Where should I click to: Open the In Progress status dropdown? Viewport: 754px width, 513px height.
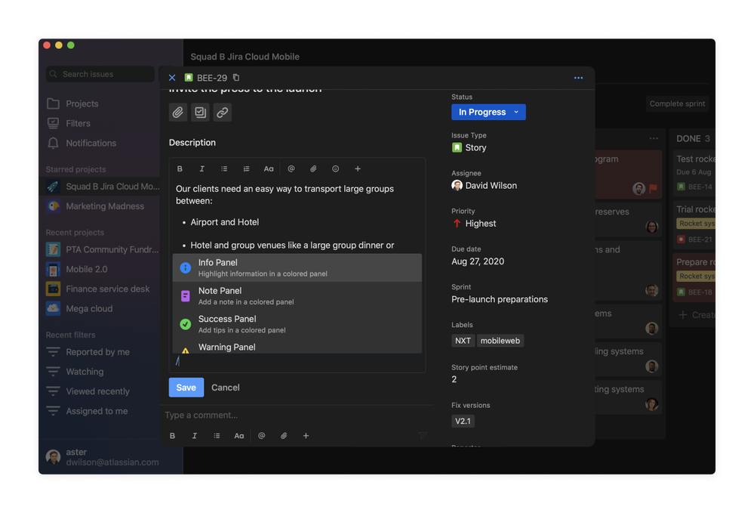(x=488, y=112)
